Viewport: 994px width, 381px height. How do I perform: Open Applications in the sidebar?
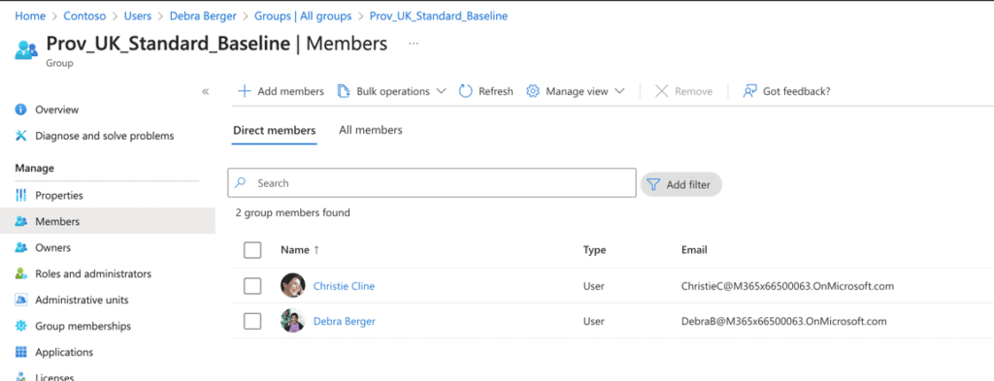(64, 352)
